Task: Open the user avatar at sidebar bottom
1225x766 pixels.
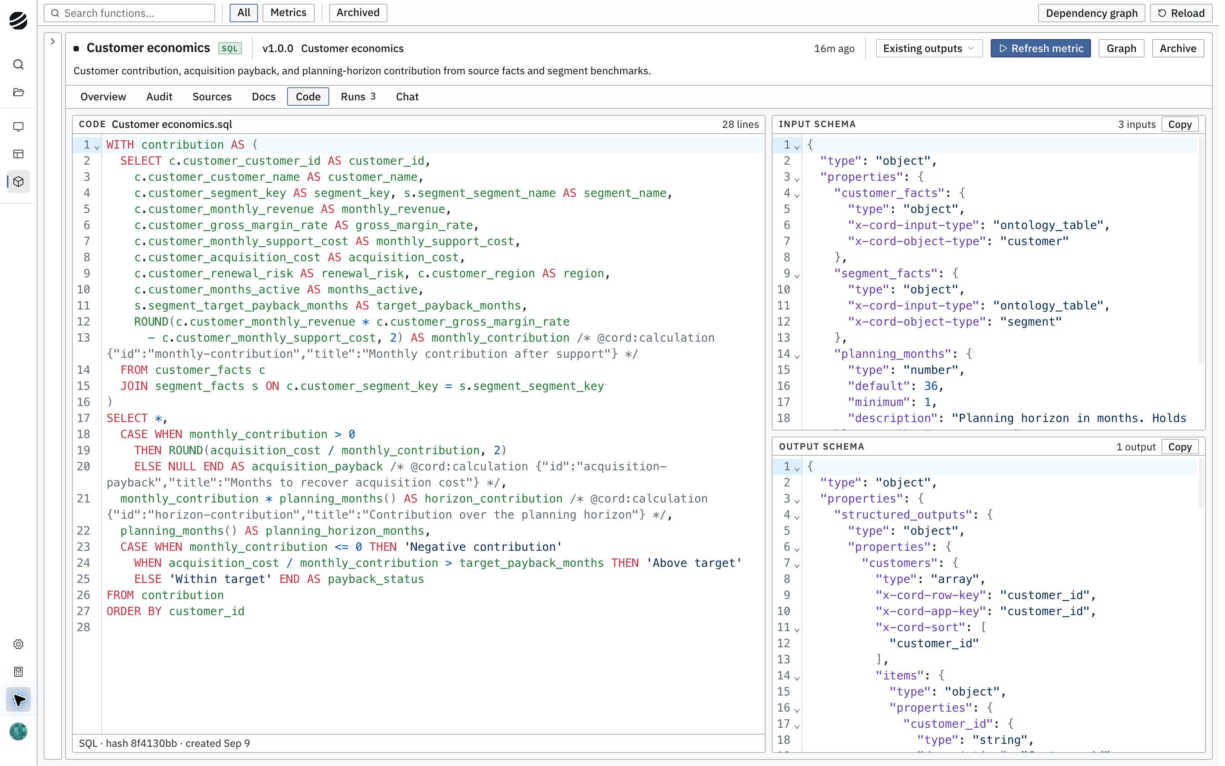Action: [18, 731]
